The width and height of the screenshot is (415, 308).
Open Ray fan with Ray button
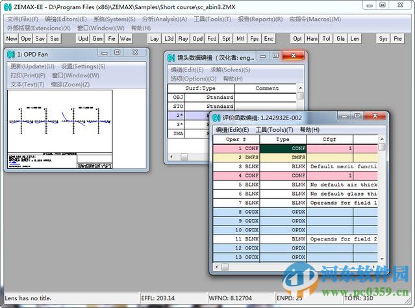(183, 39)
